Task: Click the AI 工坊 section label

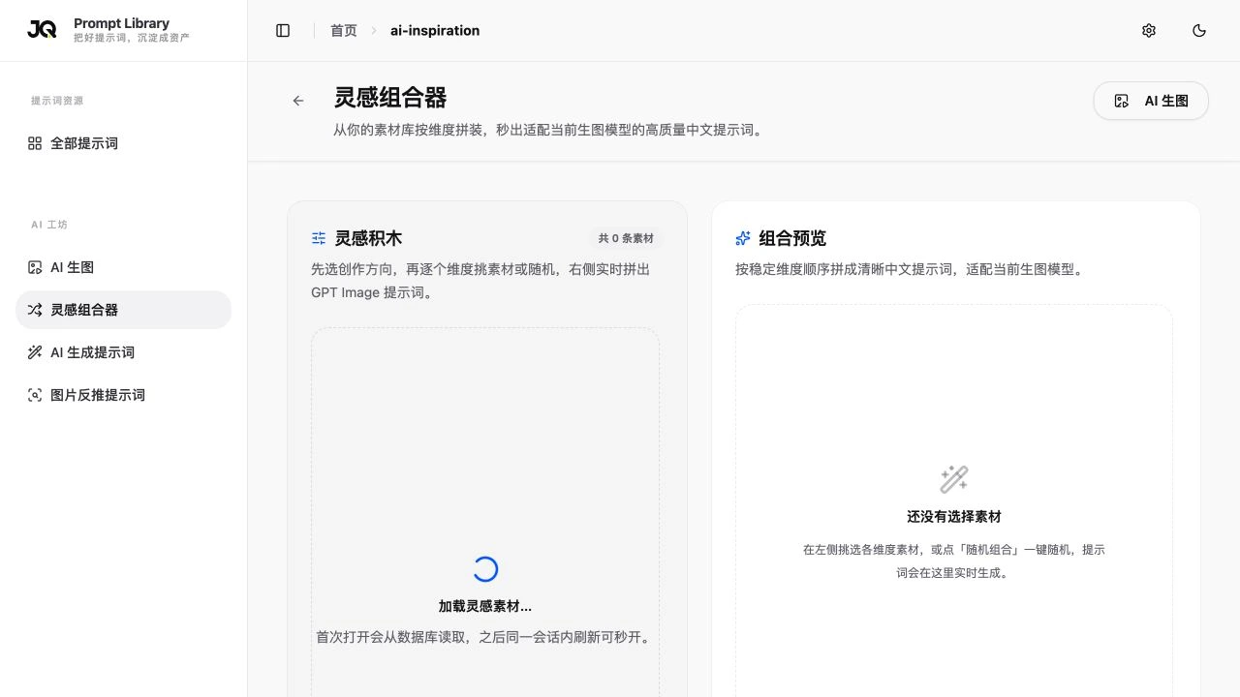Action: [x=49, y=225]
